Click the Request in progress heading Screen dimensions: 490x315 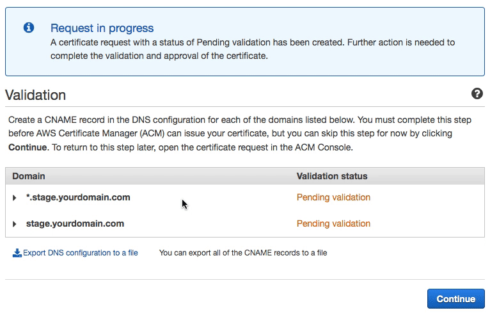tap(102, 28)
